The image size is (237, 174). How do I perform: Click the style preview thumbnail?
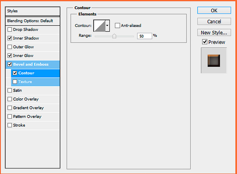pos(214,60)
